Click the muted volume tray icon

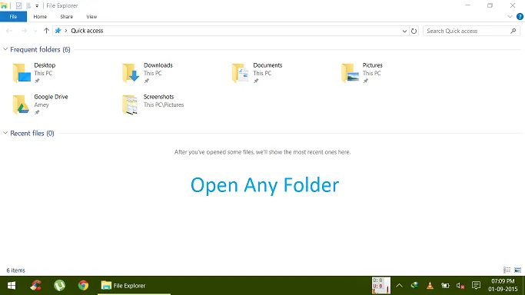click(x=460, y=285)
